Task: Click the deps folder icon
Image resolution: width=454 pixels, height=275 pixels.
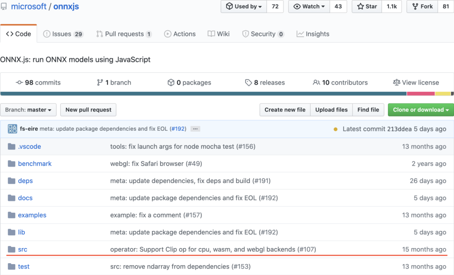Action: point(12,181)
